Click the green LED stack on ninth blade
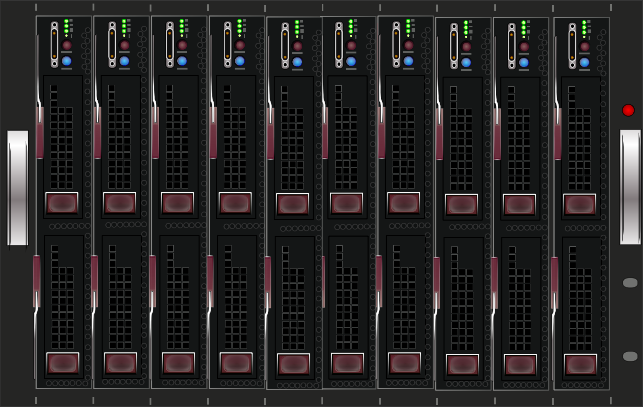Viewport: 643px width, 407px height. 524,28
